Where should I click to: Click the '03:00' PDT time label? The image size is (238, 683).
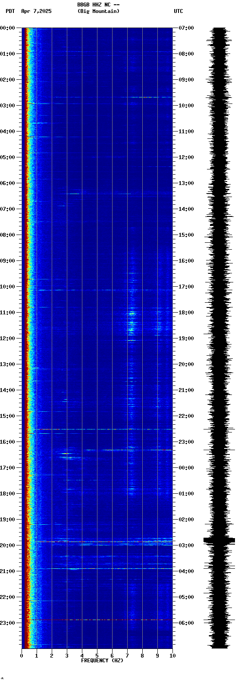(x=7, y=106)
